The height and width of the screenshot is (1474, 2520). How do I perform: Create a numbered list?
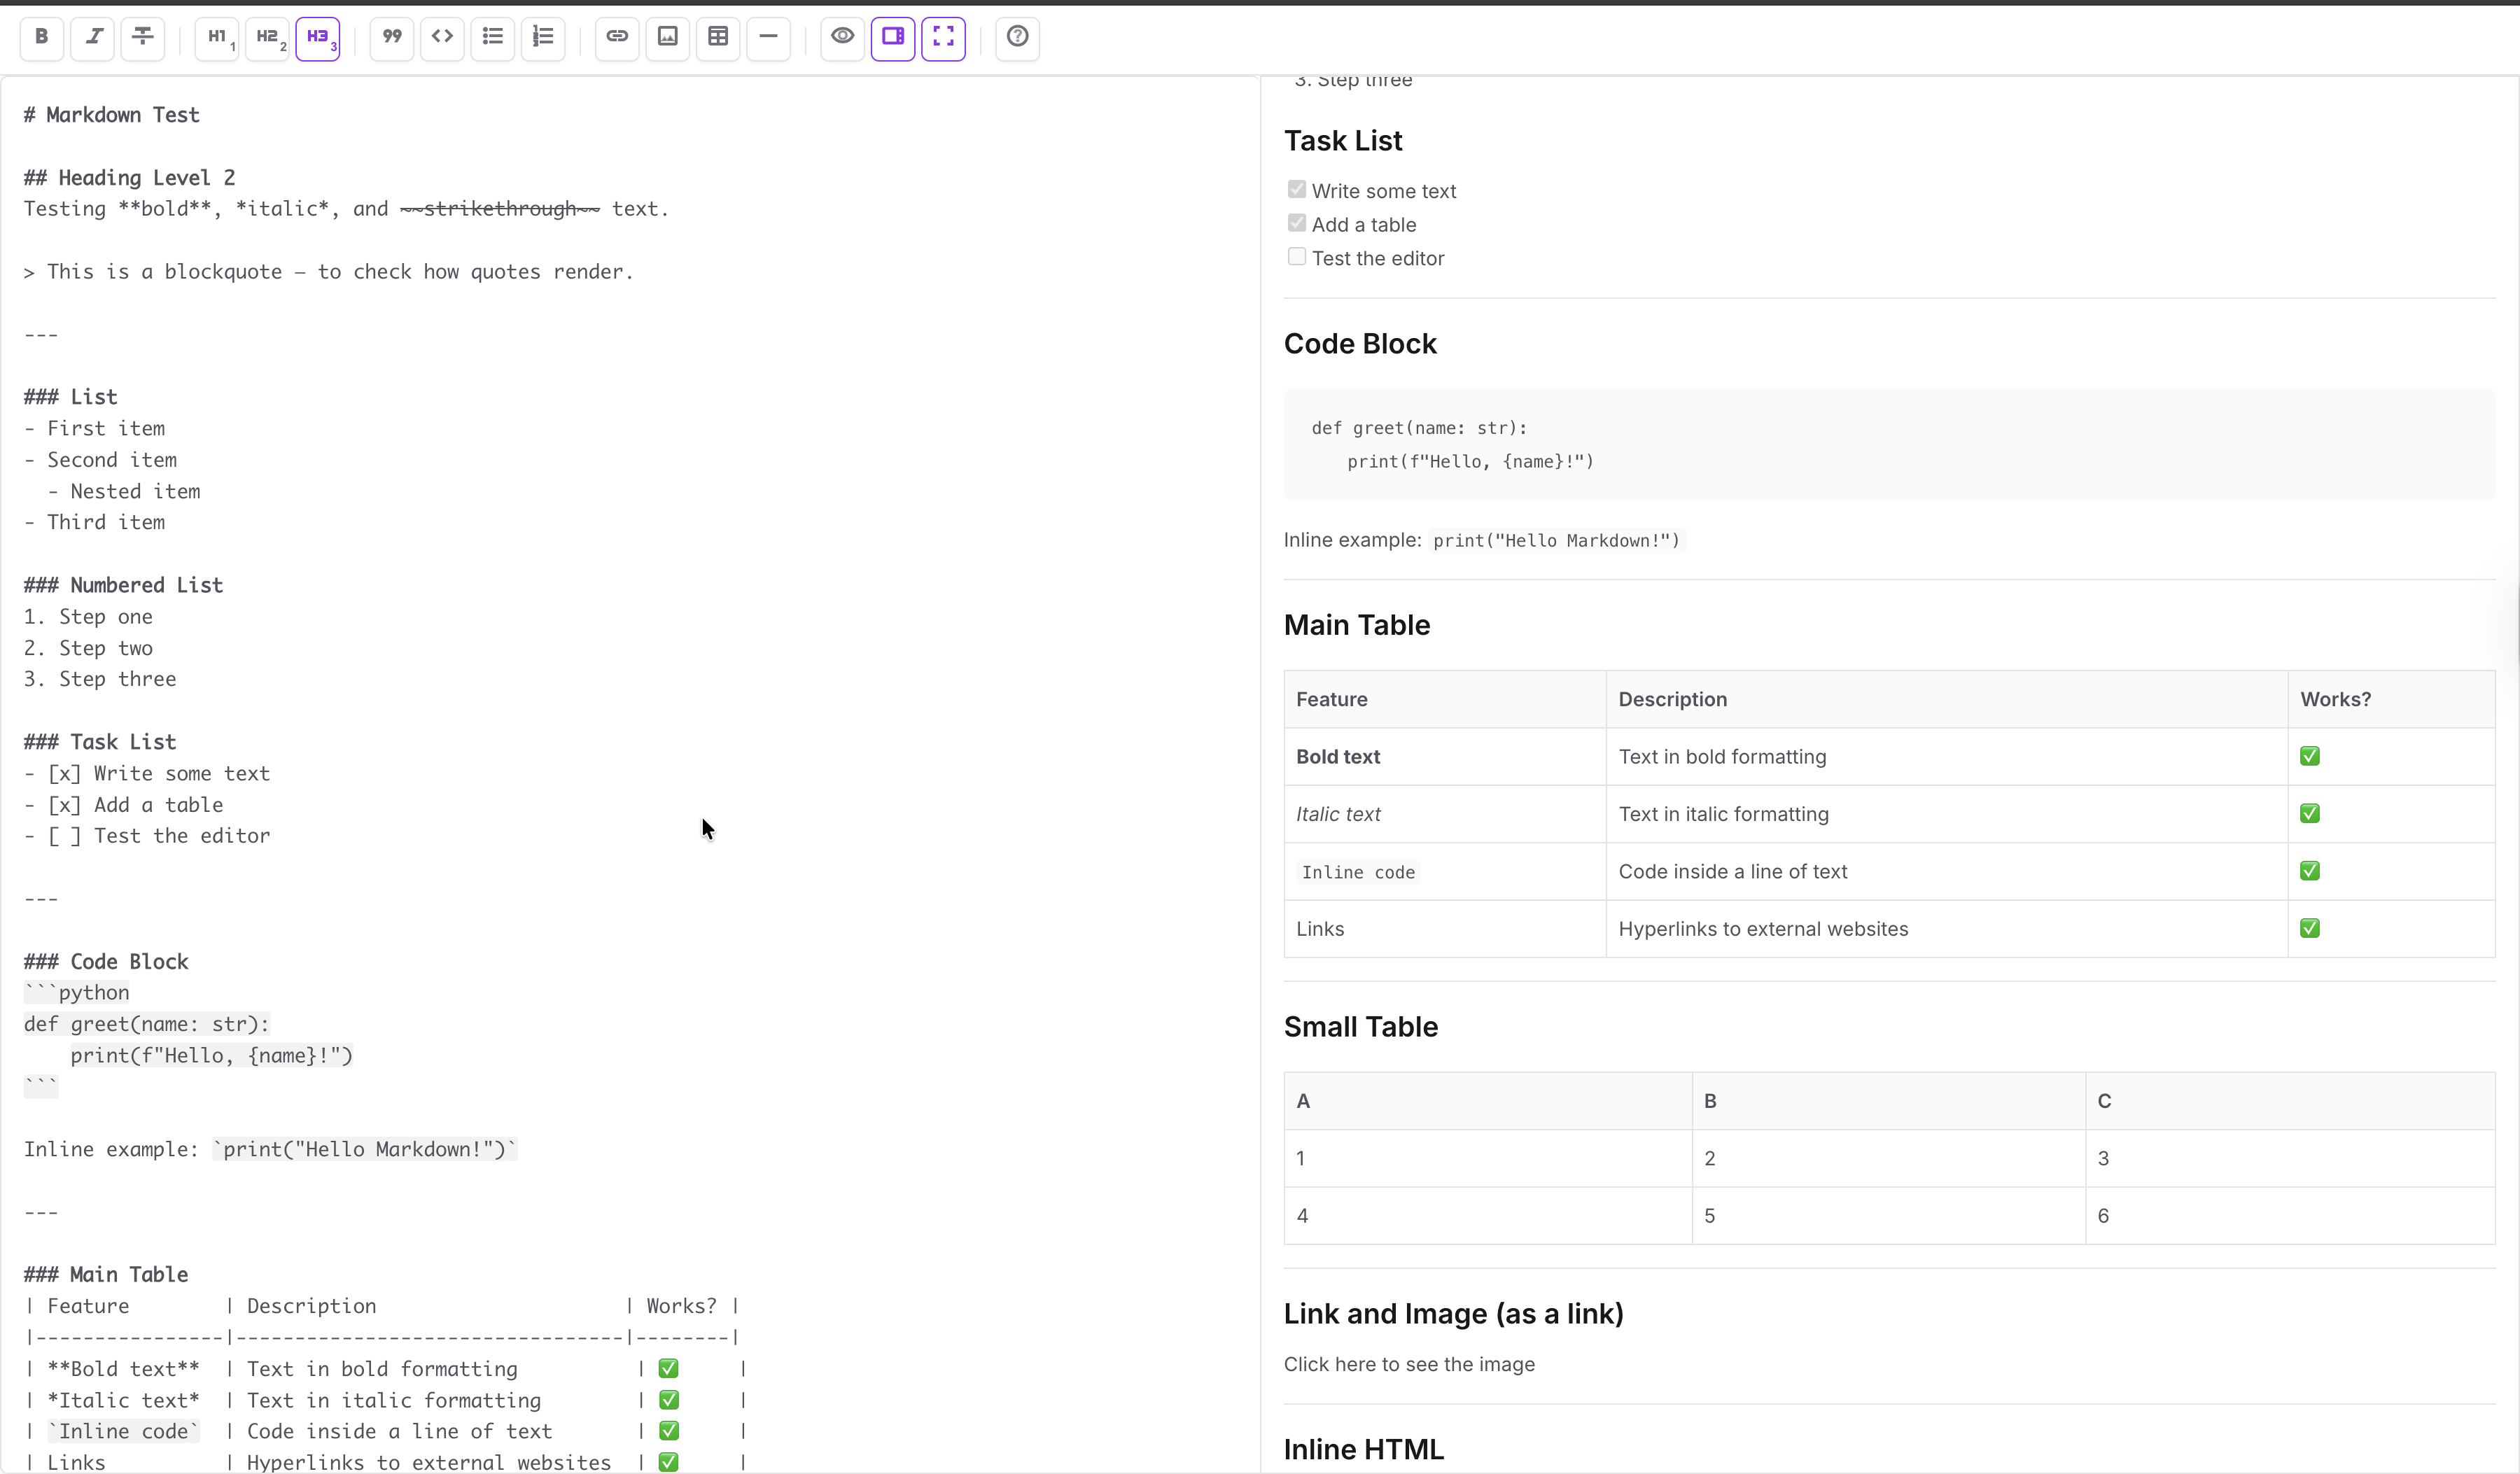tap(543, 37)
